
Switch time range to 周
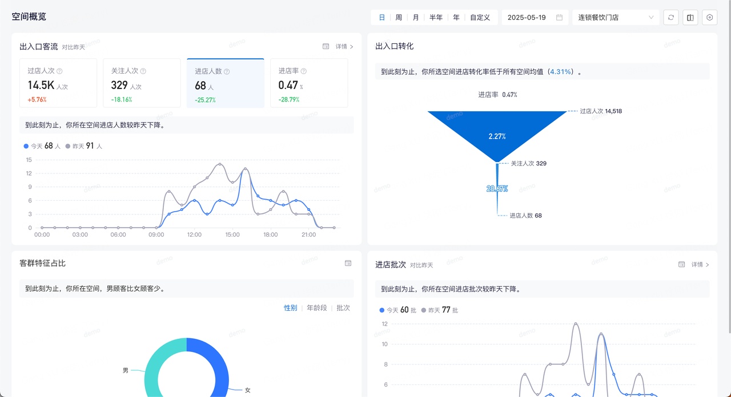coord(399,18)
